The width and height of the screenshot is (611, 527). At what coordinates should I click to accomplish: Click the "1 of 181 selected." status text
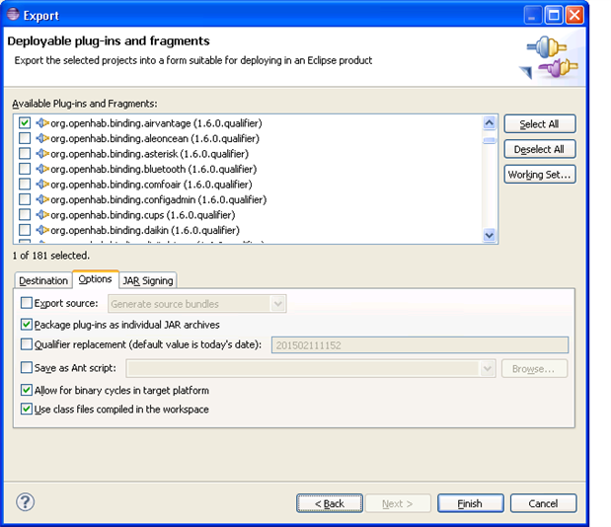pyautogui.click(x=51, y=256)
